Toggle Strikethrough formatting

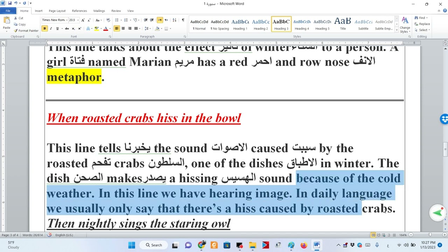click(67, 28)
